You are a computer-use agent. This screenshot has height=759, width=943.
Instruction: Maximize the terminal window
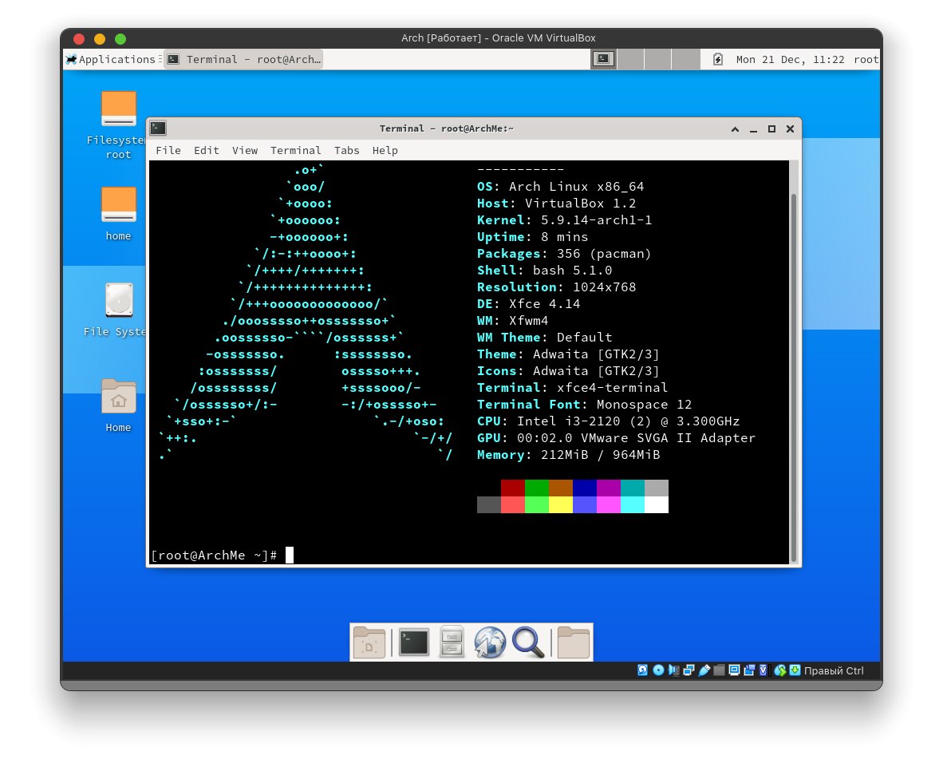(771, 128)
